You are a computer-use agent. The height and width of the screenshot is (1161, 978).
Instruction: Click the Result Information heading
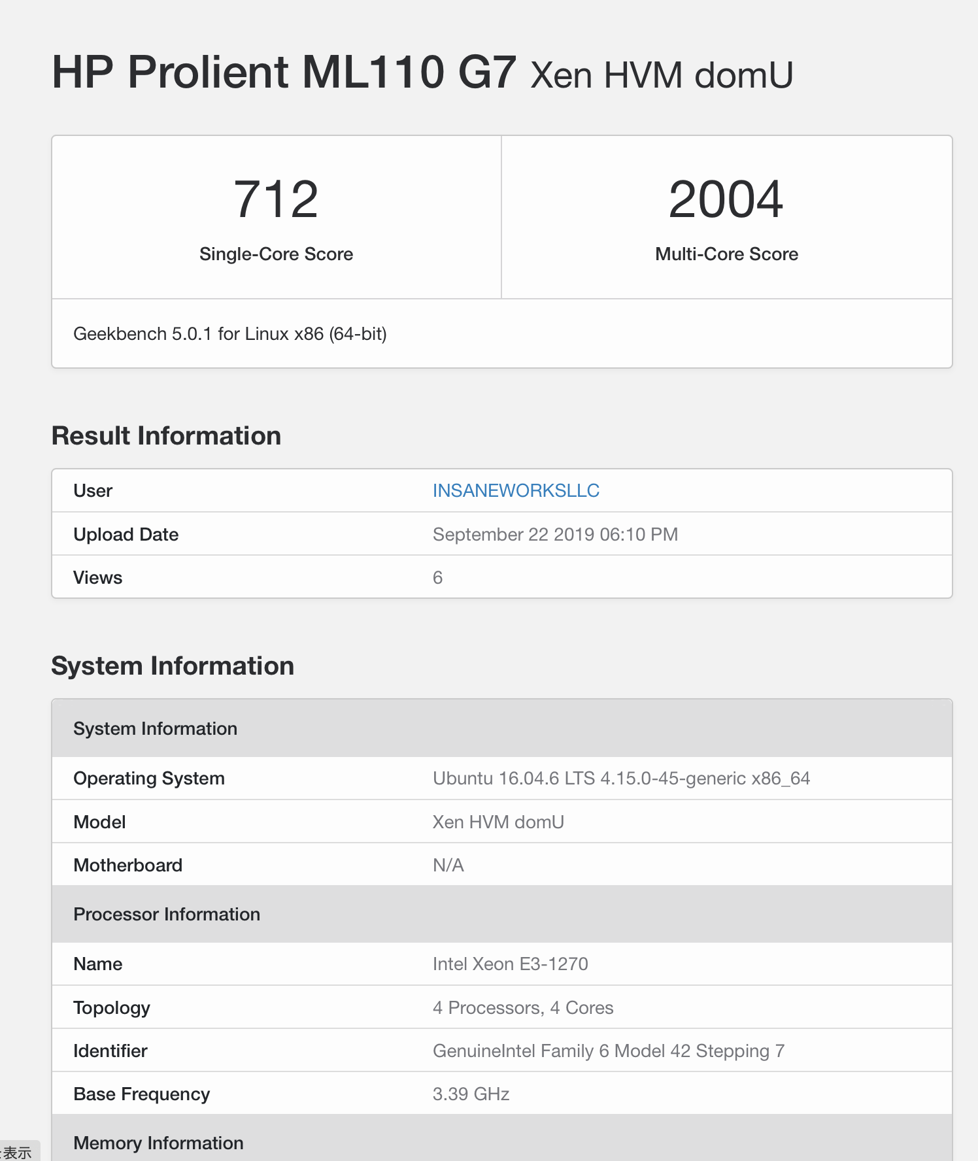click(x=167, y=436)
